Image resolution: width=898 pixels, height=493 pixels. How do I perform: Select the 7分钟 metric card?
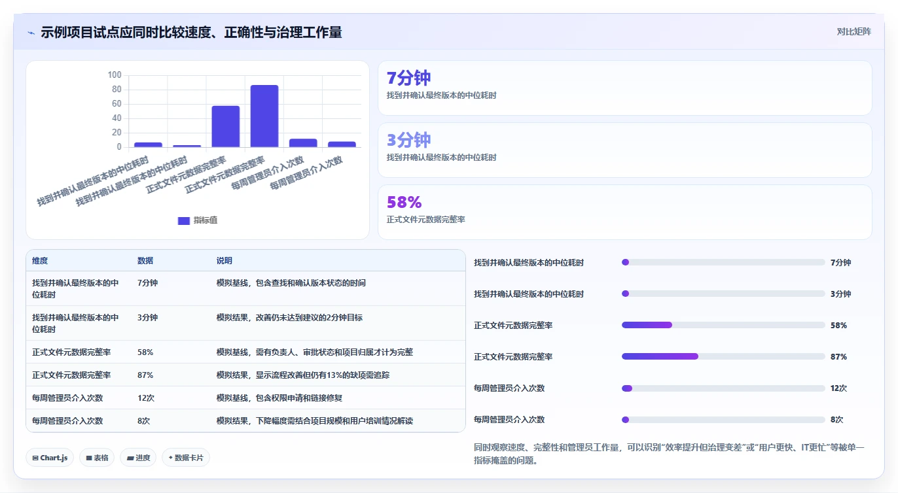coord(625,88)
